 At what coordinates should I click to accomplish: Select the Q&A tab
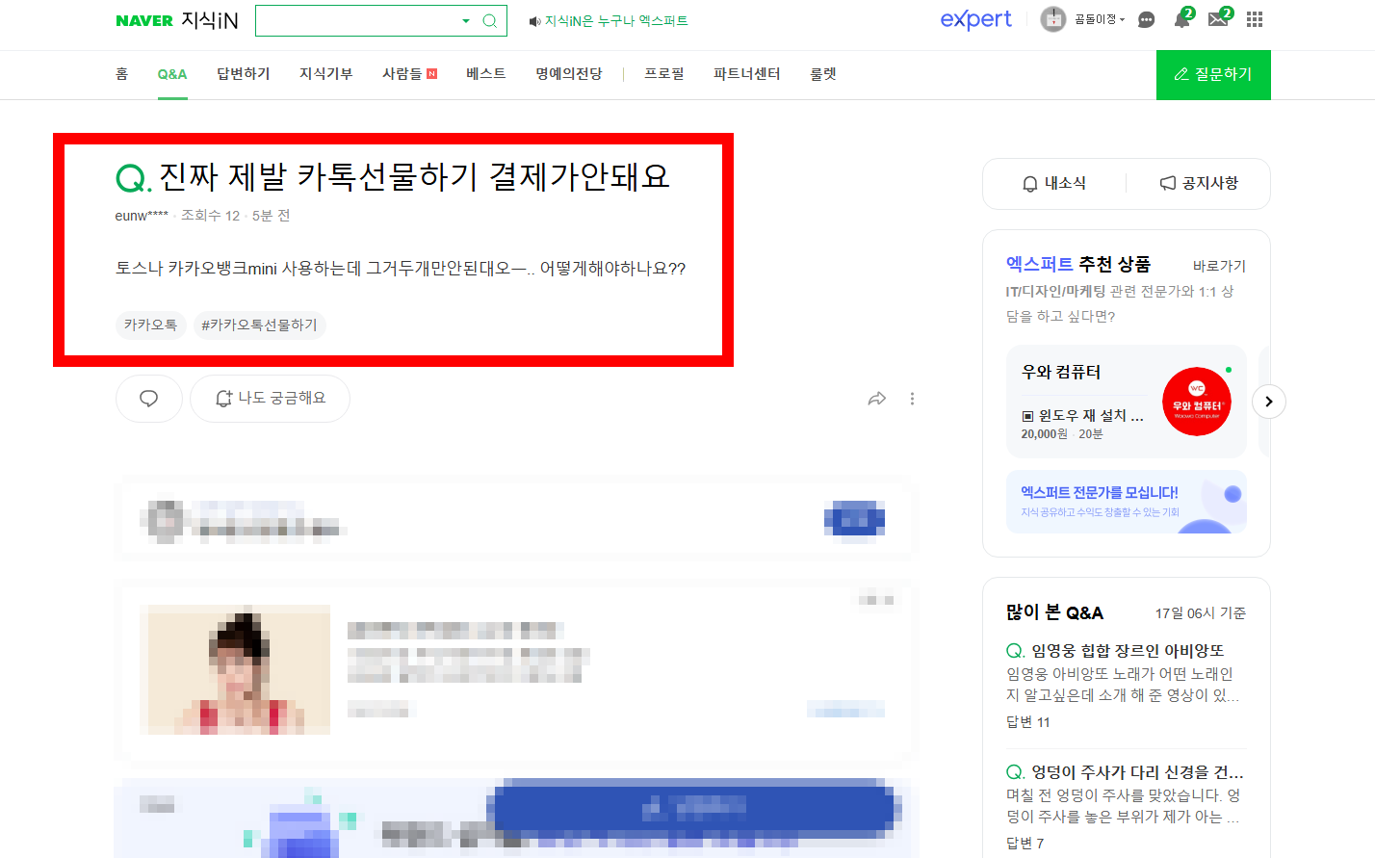(x=172, y=74)
